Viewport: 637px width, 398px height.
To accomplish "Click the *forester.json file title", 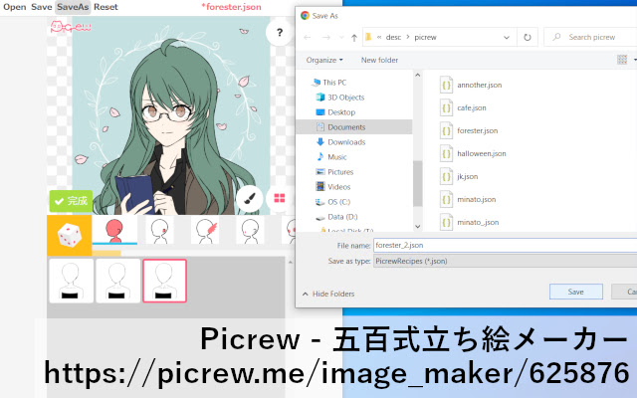I will pos(231,7).
